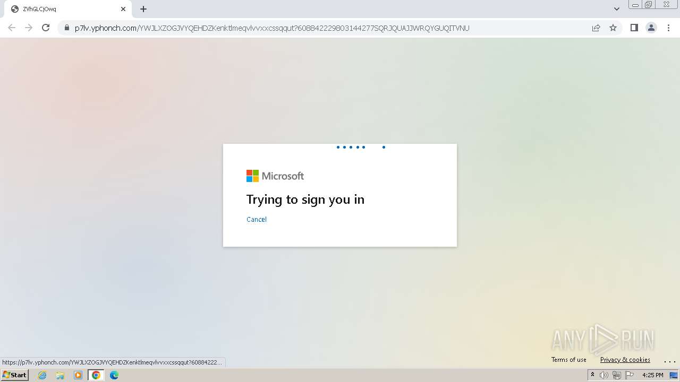Screen dimensions: 680x382
Task: Open the Action Center flag icon
Action: [630, 375]
